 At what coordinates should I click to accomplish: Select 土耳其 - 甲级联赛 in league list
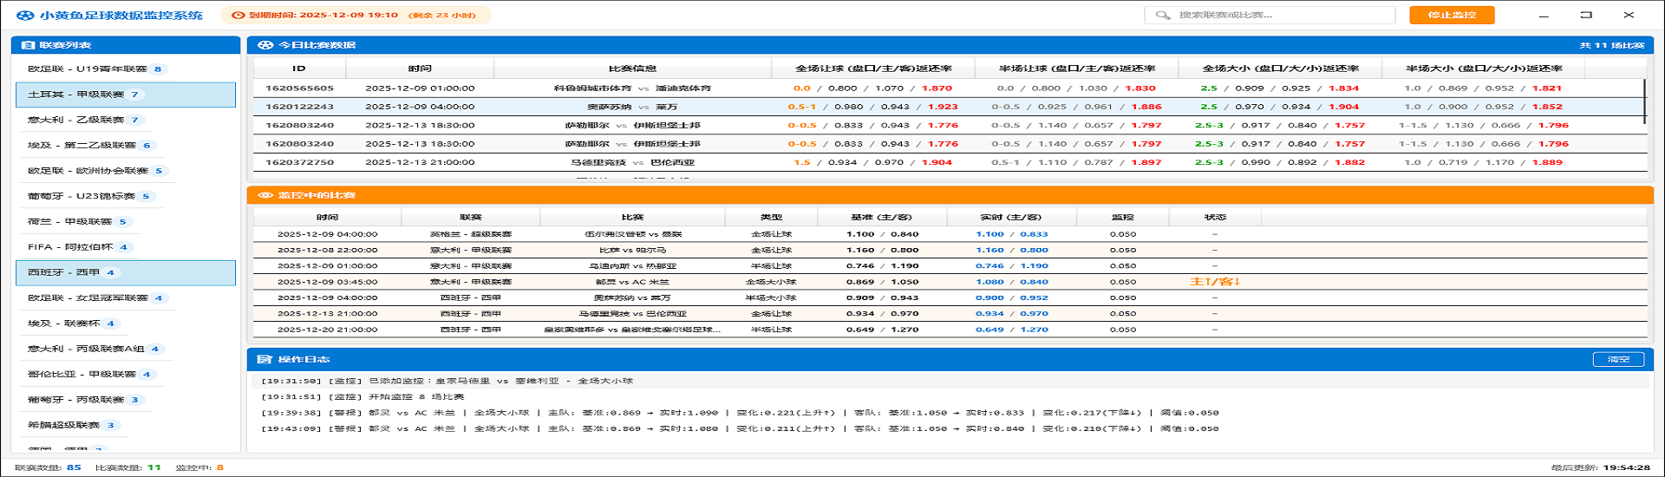[125, 95]
